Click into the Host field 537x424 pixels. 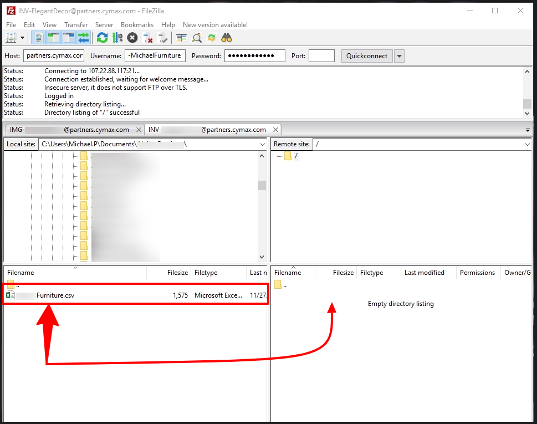tap(54, 56)
